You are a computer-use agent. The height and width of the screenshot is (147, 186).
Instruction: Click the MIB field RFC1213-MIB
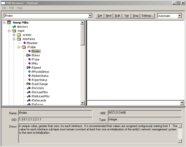point(145,113)
